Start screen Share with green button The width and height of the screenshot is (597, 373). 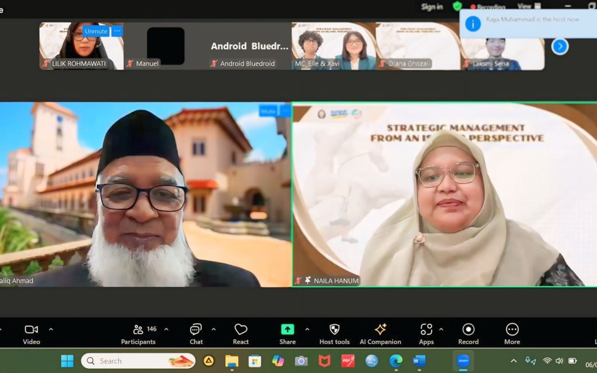tap(287, 334)
